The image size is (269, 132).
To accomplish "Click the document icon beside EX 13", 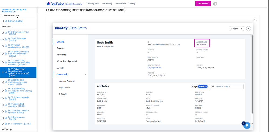I will tap(6, 124).
